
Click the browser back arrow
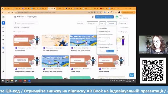[x=3, y=12]
